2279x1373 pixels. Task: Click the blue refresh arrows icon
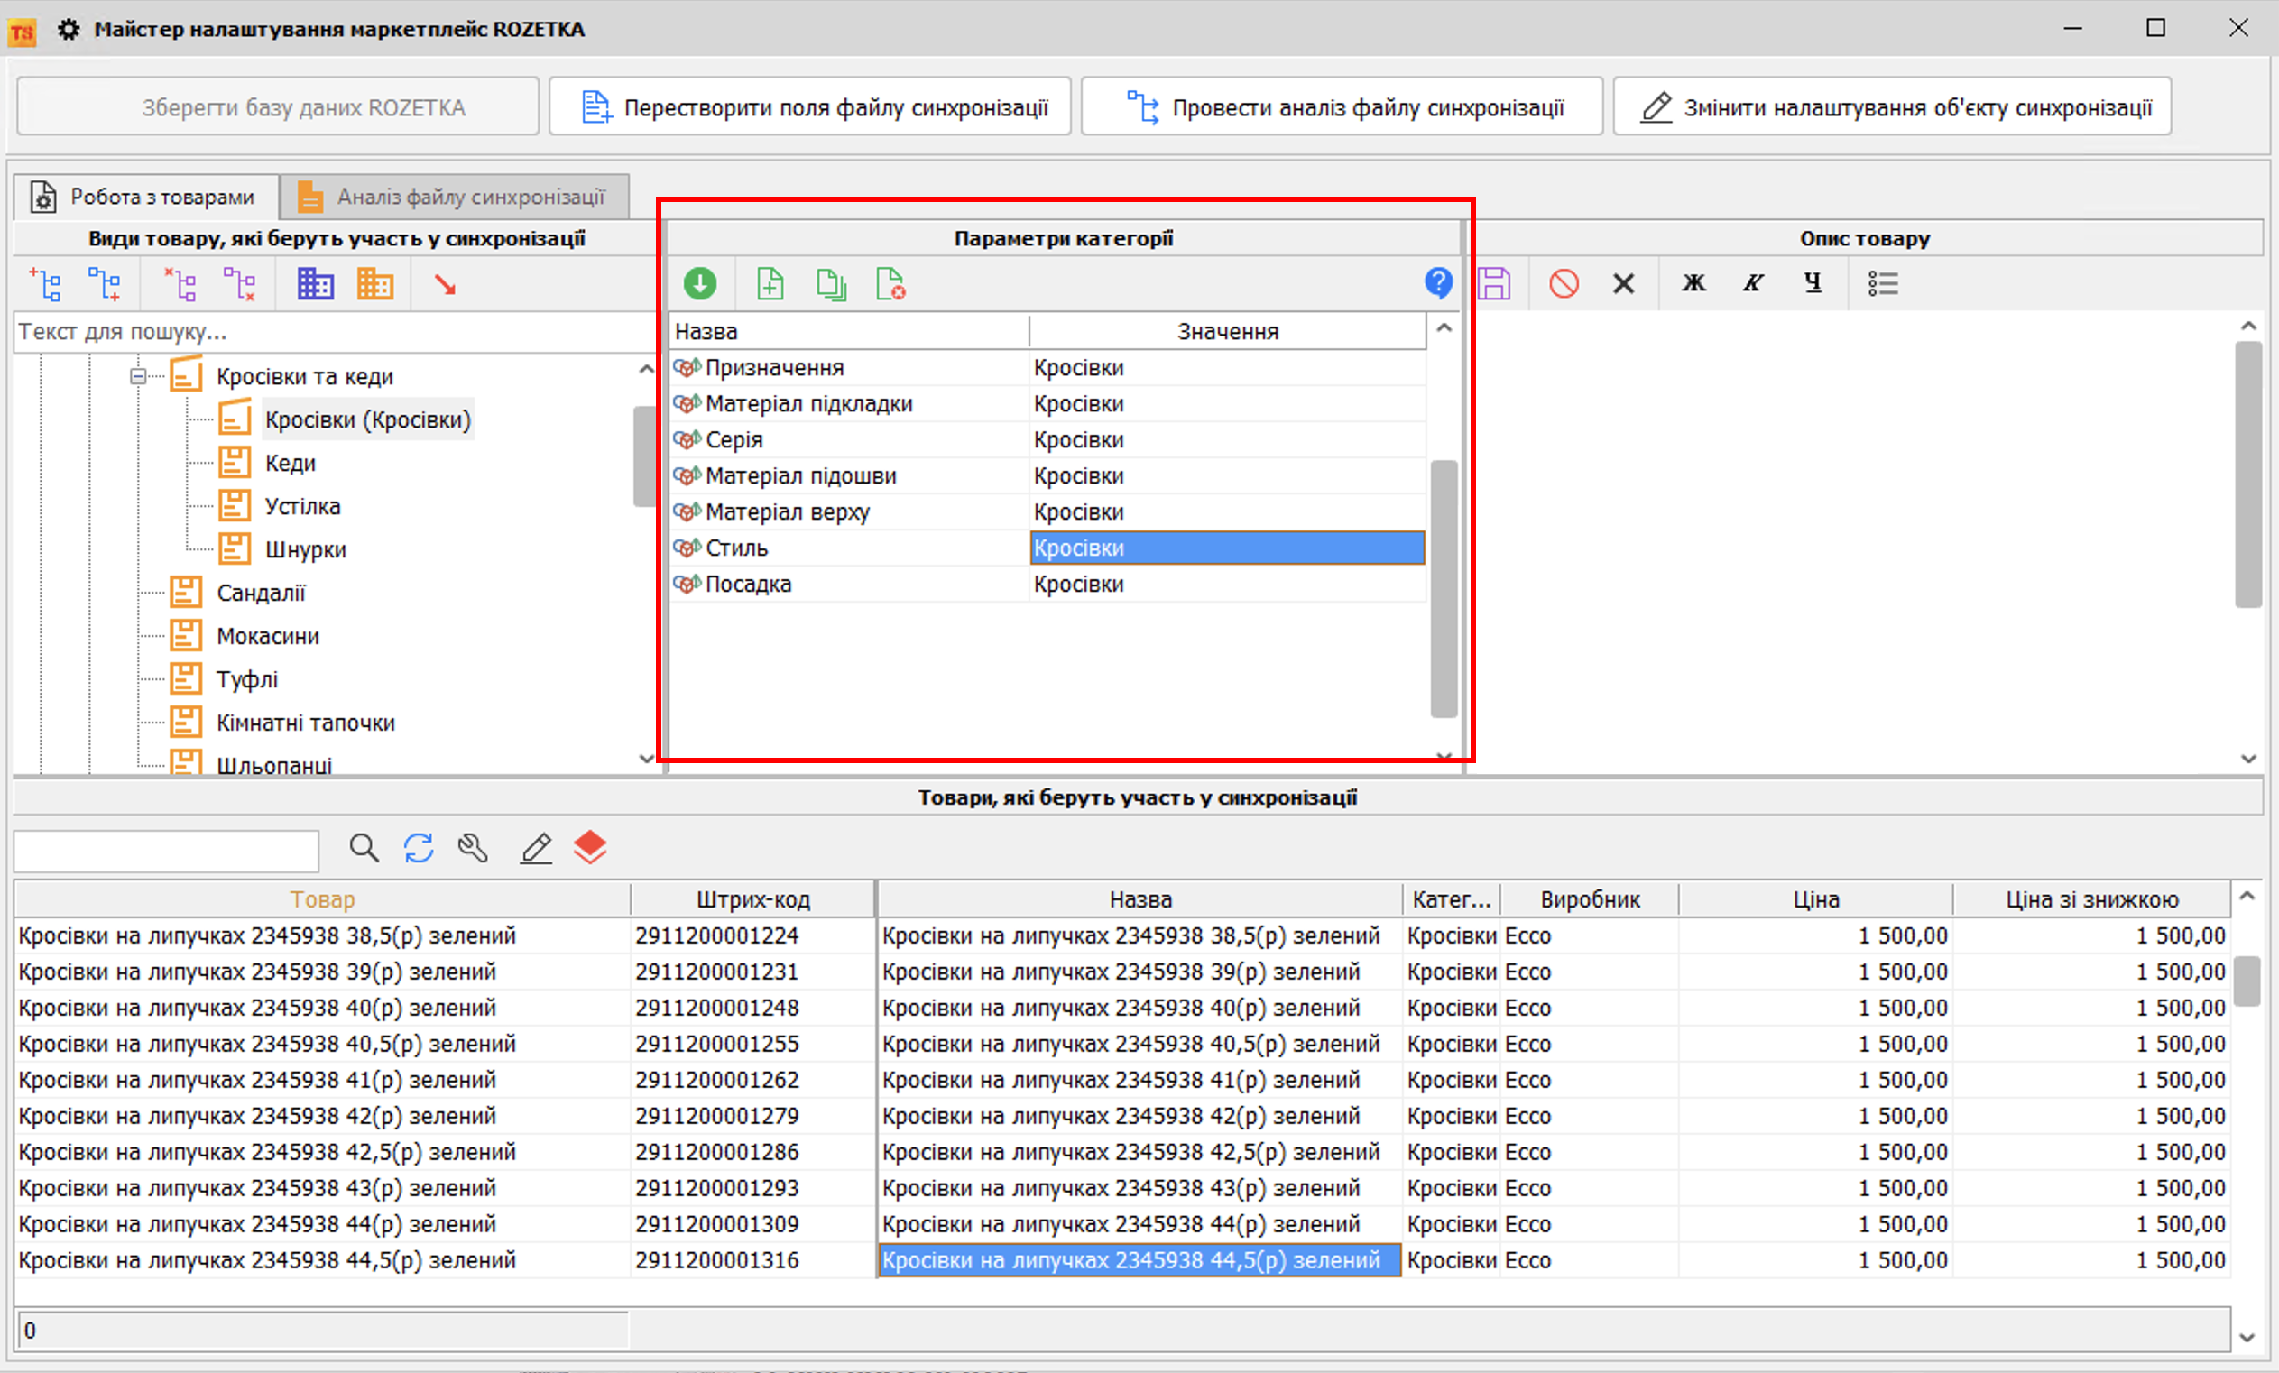pos(419,848)
